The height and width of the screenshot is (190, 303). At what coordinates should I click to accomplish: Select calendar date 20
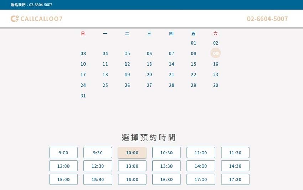pos(149,75)
